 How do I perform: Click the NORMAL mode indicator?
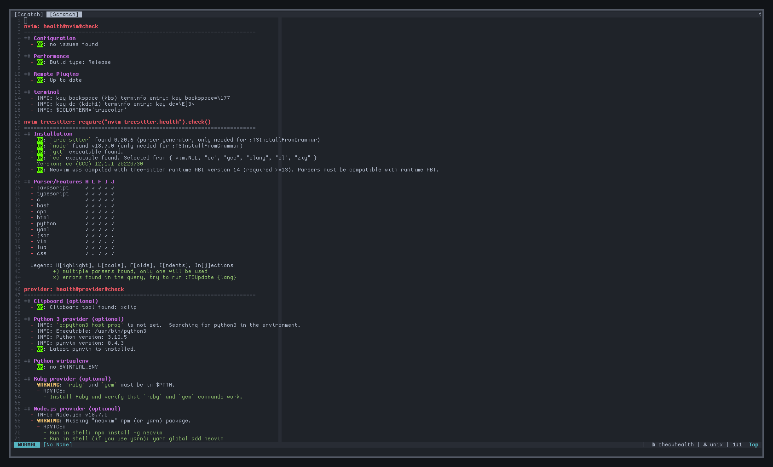pos(27,444)
